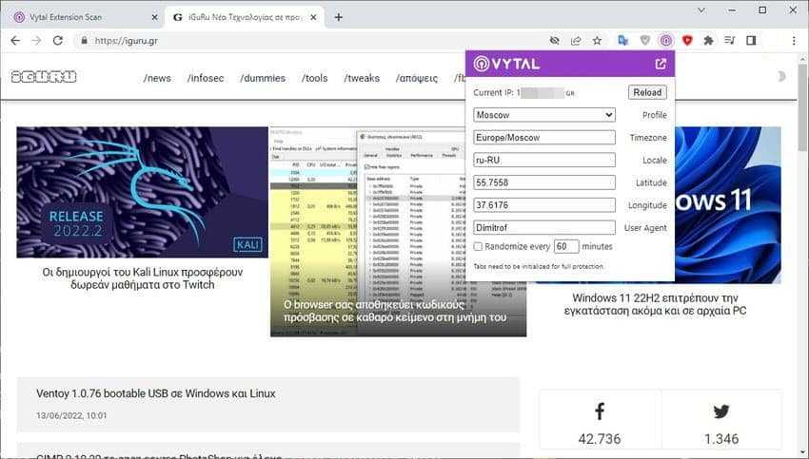Open the share page icon
This screenshot has width=809, height=459.
576,40
